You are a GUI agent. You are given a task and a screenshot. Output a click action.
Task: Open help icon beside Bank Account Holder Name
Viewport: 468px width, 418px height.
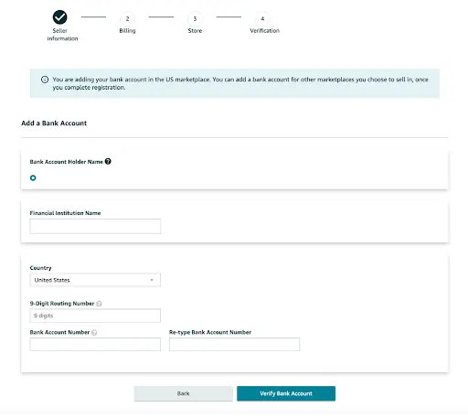click(x=108, y=161)
